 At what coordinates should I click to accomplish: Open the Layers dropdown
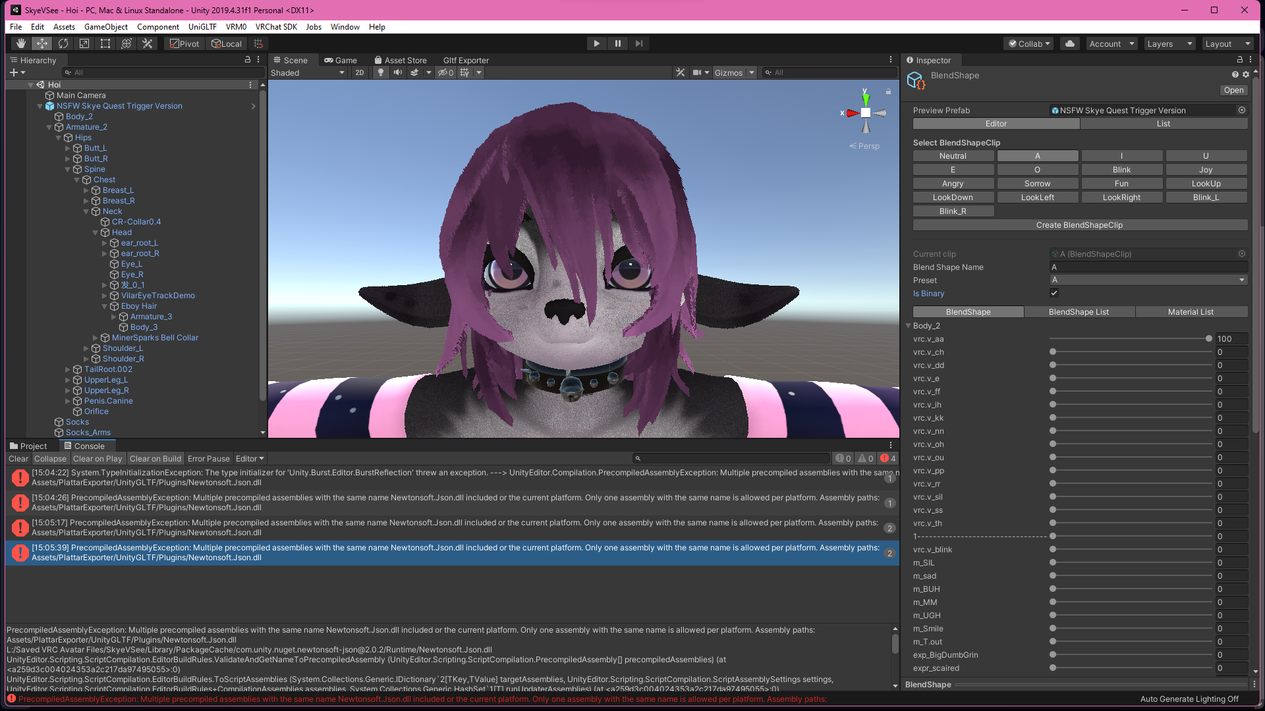pos(1169,43)
